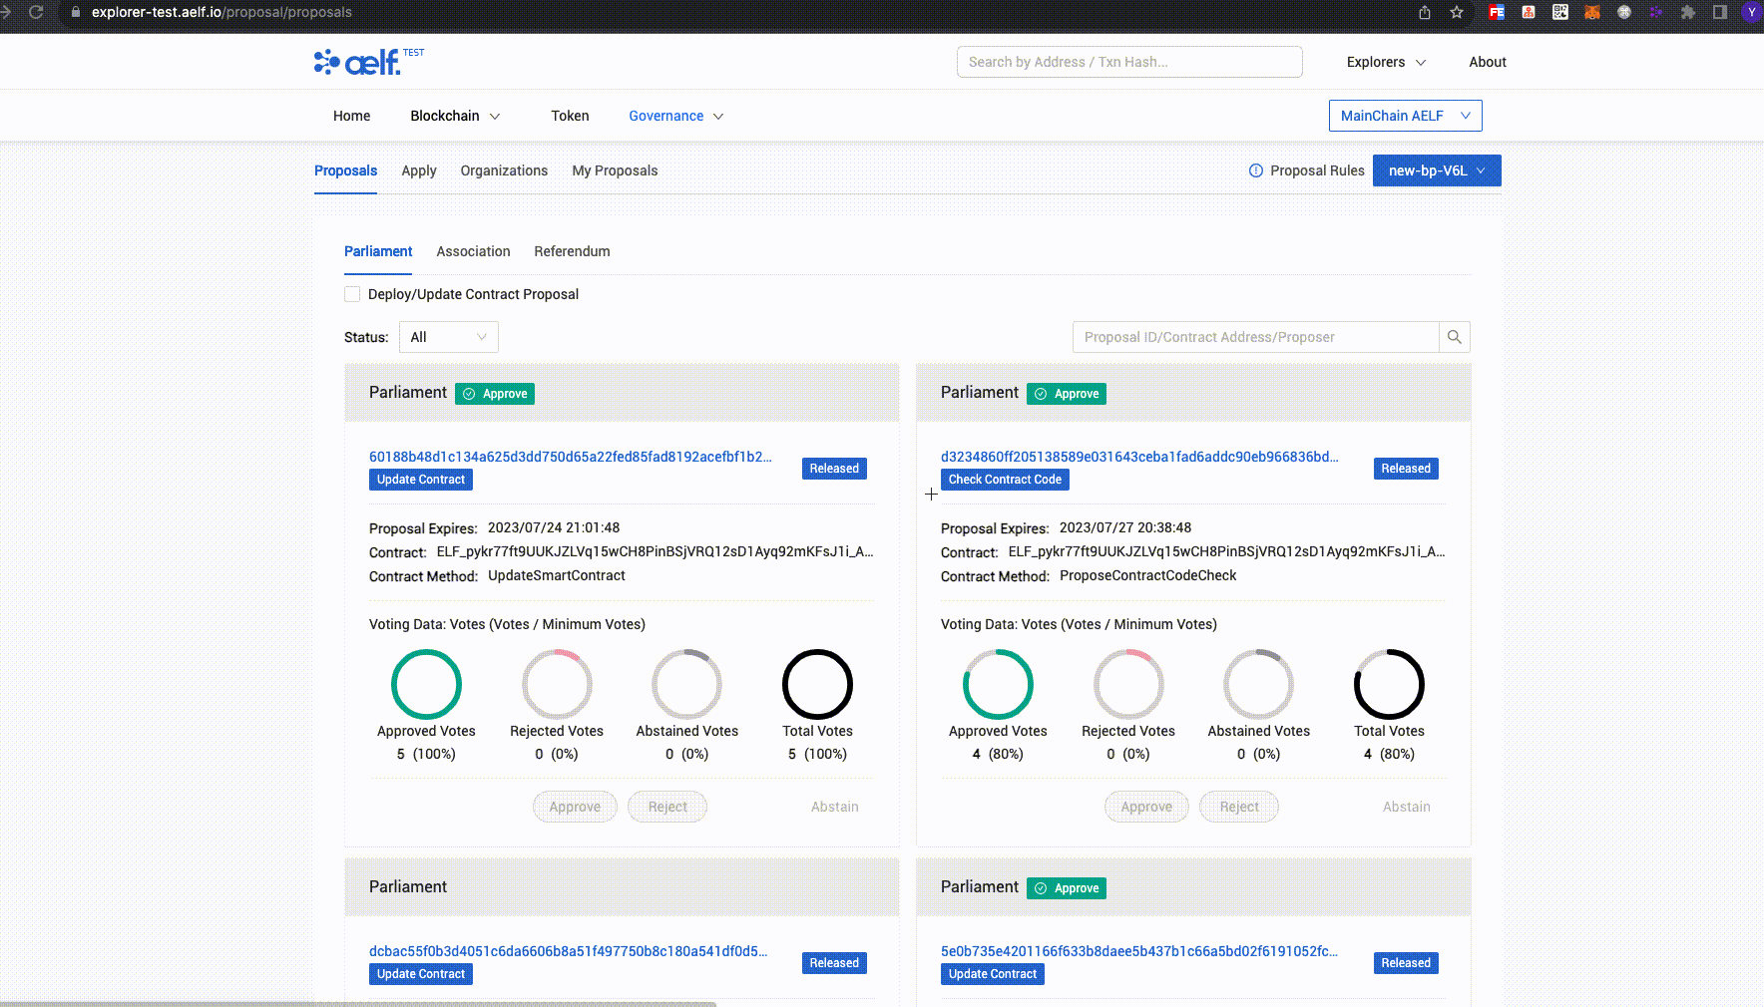
Task: Click Released tag on d3234860 proposal
Action: pos(1406,469)
